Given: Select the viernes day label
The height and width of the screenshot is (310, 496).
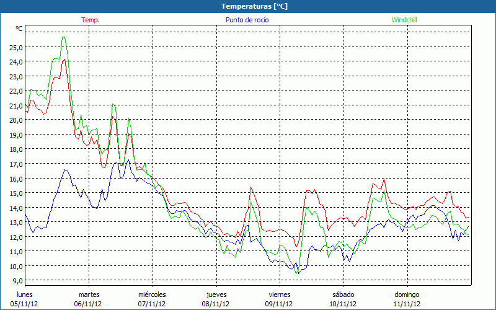Looking at the screenshot, I should 279,294.
